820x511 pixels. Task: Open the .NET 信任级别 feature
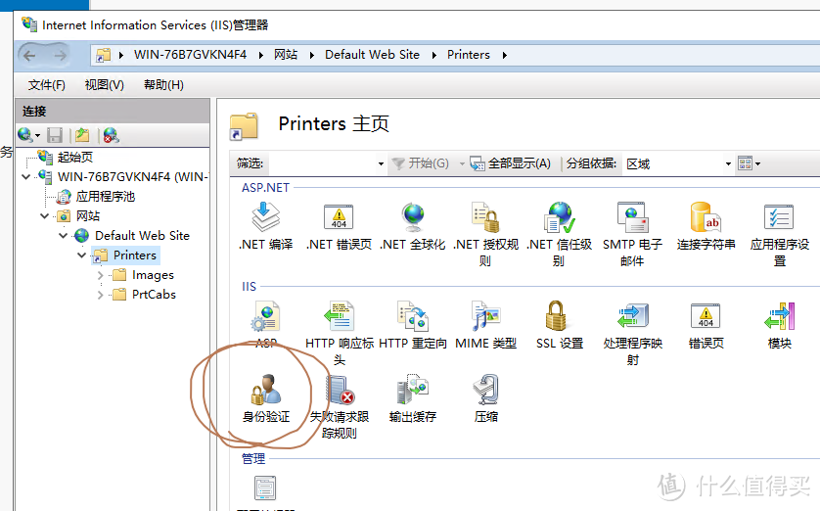click(x=559, y=234)
